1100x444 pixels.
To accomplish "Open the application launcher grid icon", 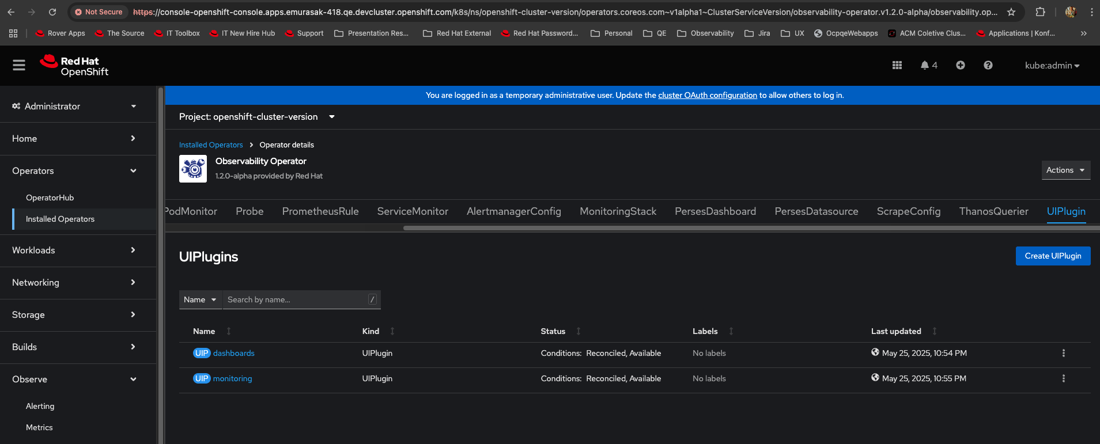I will coord(897,66).
